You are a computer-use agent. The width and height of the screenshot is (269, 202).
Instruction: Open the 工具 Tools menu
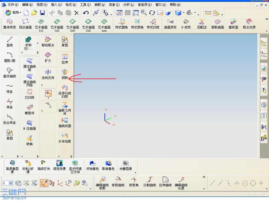point(85,5)
